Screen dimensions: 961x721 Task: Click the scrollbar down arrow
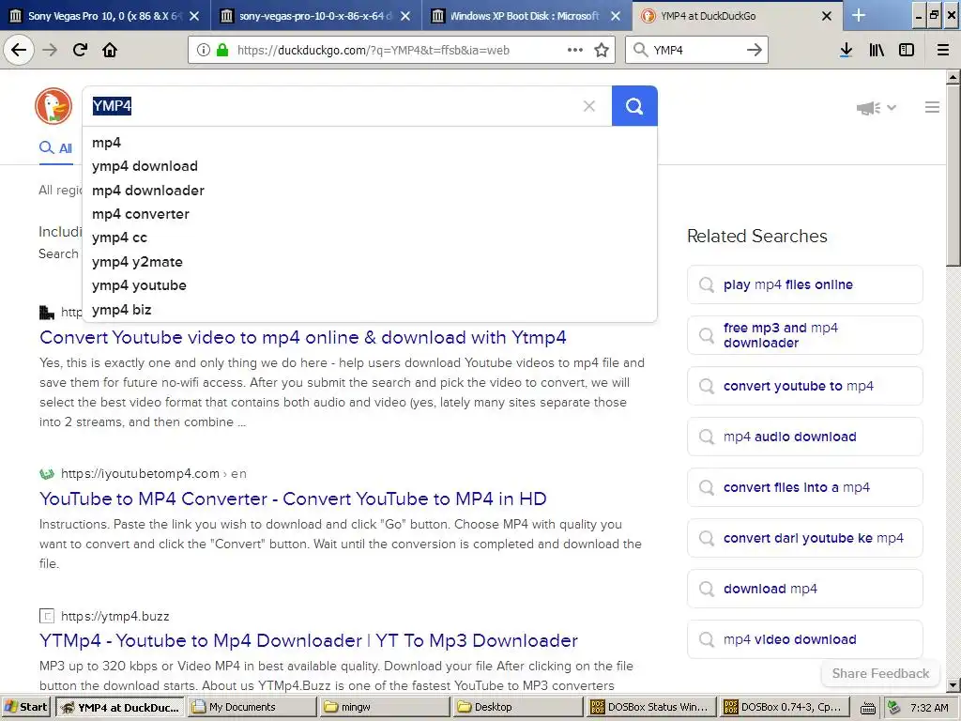[953, 684]
